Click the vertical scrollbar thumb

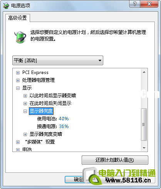click(144, 125)
